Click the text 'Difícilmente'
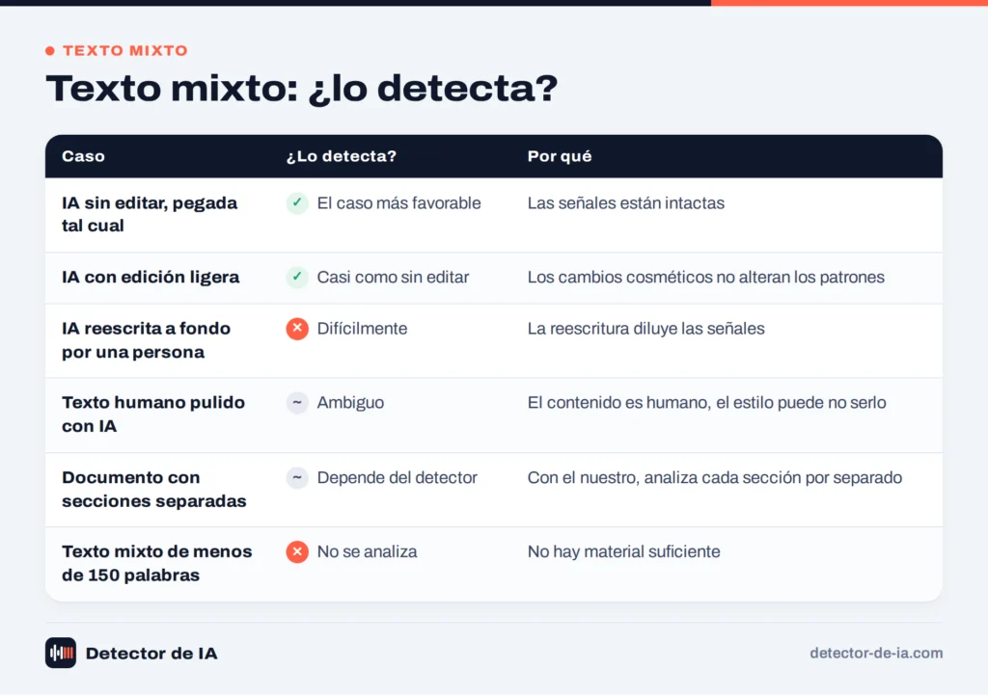988x696 pixels. (363, 329)
